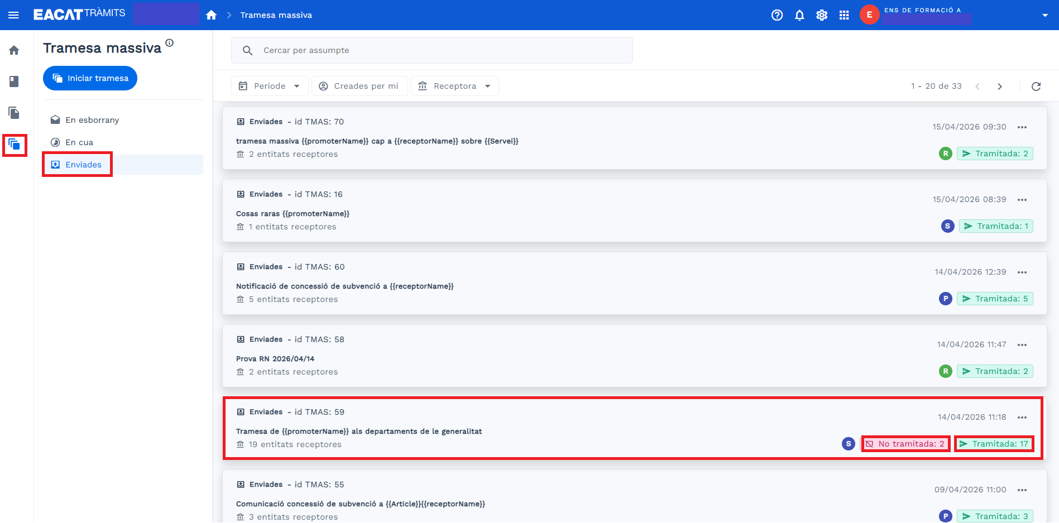1059x523 pixels.
Task: Open the settings gear icon
Action: coord(822,15)
